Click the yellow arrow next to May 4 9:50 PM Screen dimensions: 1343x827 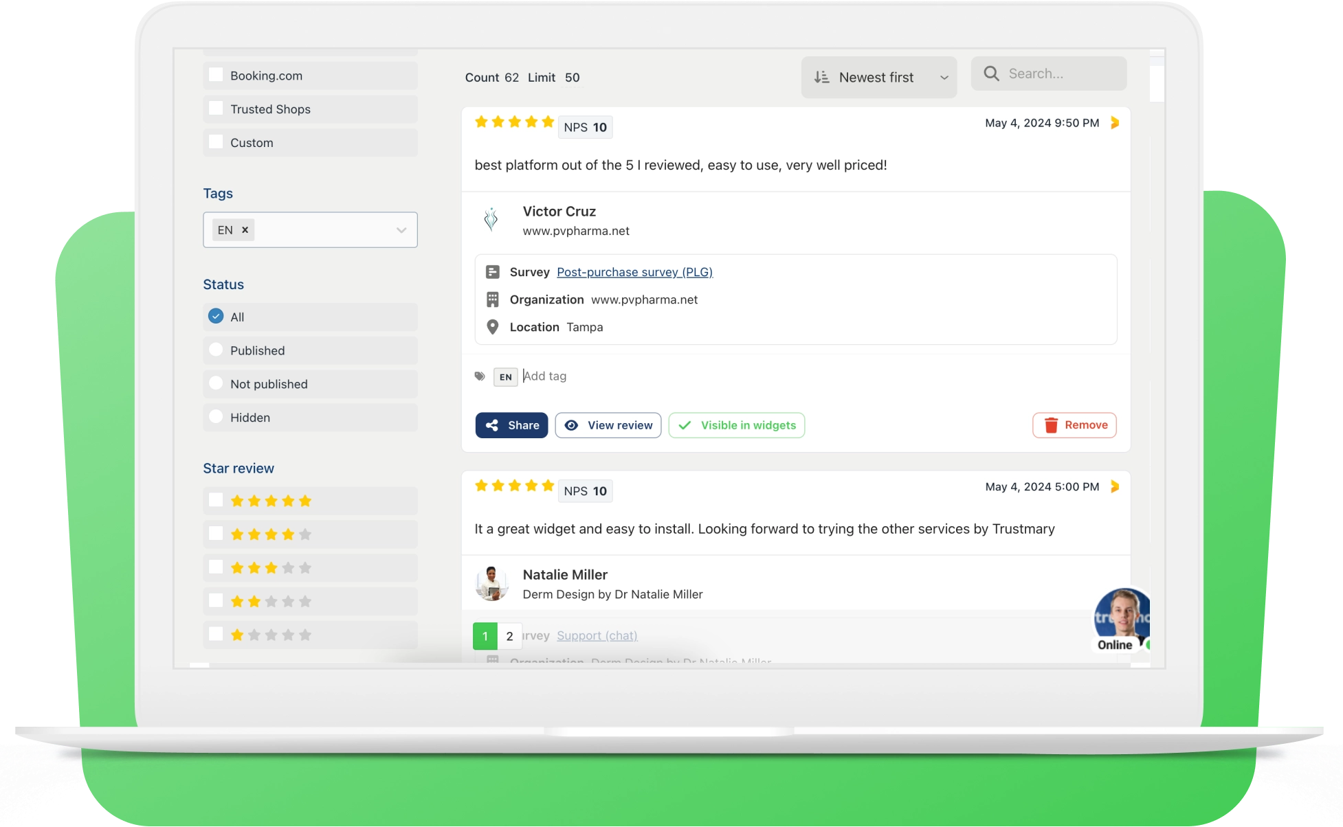tap(1115, 123)
